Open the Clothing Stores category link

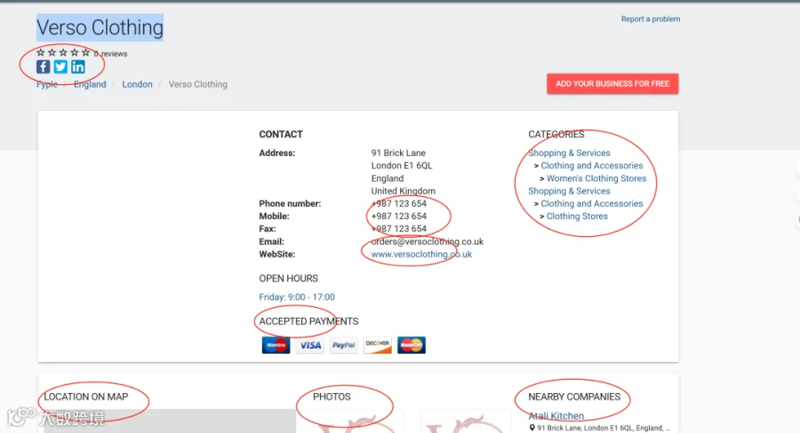(577, 216)
